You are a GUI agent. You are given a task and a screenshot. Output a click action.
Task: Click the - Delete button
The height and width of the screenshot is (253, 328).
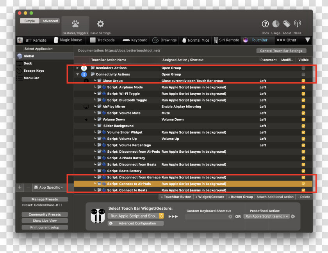point(304,197)
